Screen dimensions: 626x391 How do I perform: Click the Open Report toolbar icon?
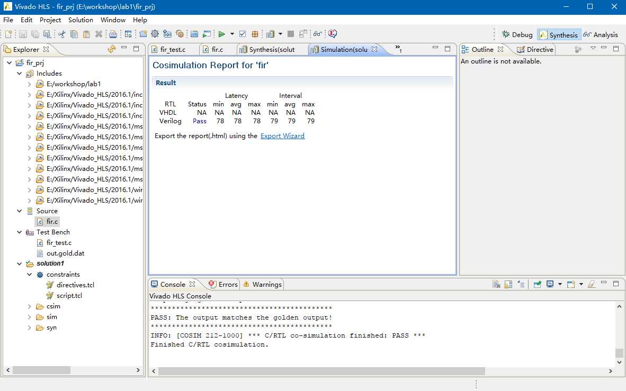point(270,34)
